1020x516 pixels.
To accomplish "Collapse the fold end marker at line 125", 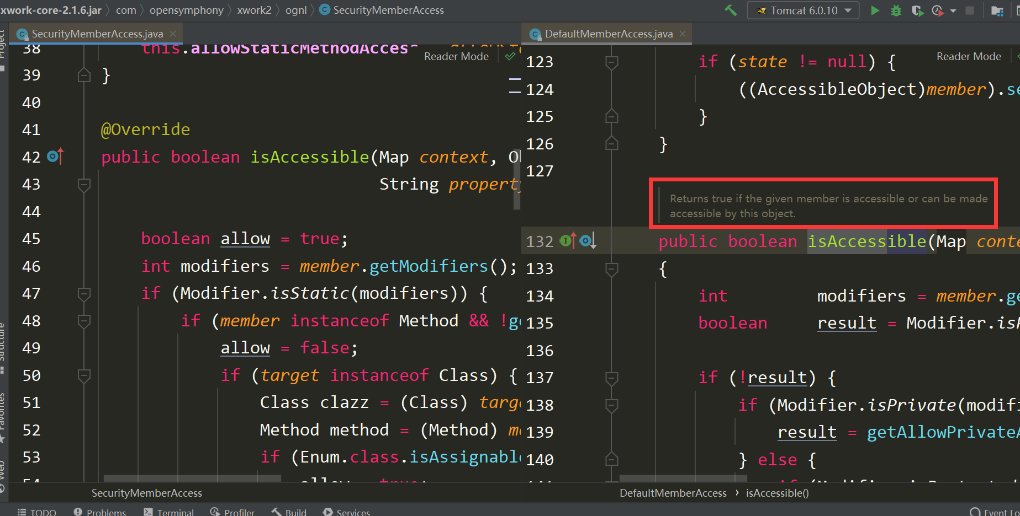I will tap(611, 116).
